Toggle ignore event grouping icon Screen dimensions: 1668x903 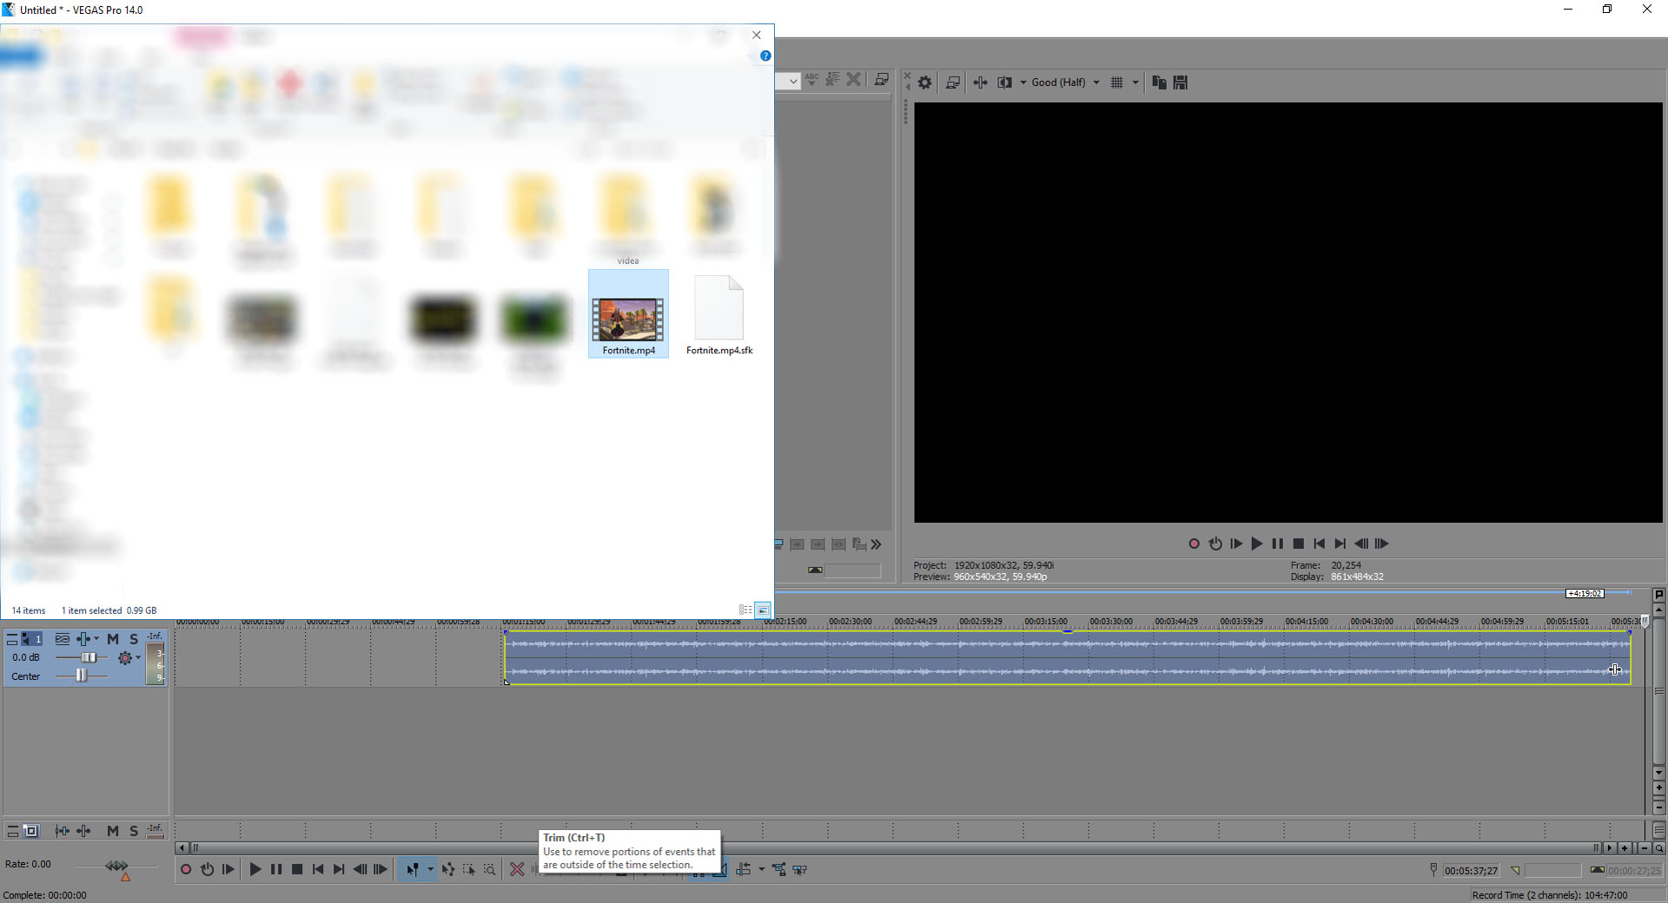point(800,869)
